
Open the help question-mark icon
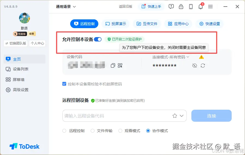tap(171, 7)
